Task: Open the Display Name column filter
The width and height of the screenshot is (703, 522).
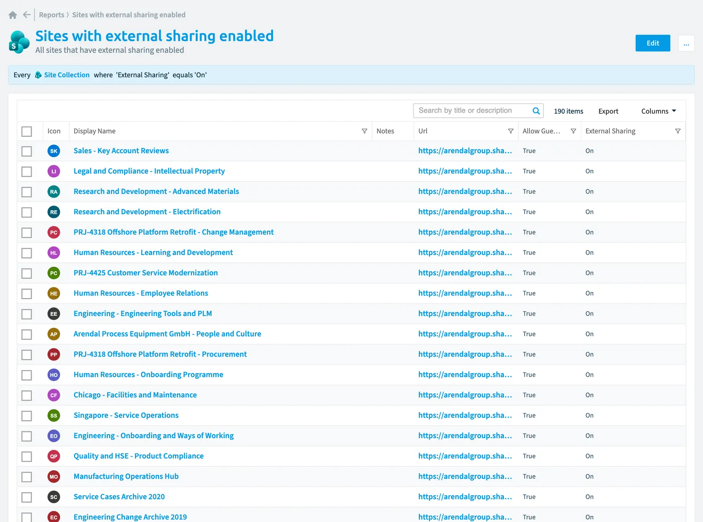Action: pos(364,131)
